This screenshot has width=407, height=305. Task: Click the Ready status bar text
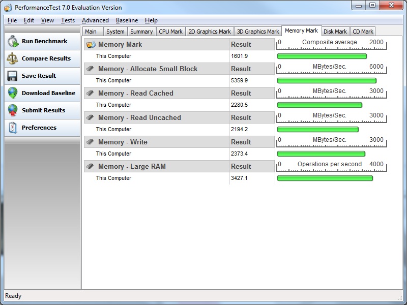tap(13, 296)
